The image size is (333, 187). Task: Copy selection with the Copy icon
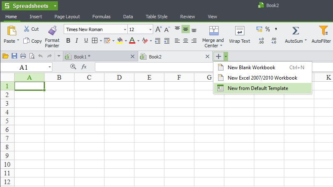[26, 40]
